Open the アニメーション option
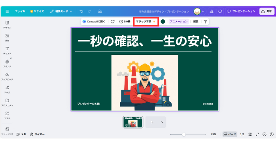 (179, 21)
